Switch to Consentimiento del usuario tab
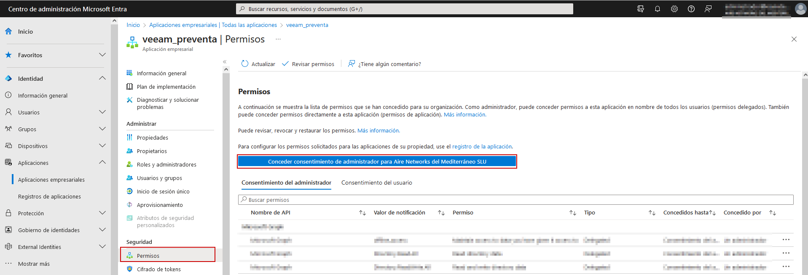Viewport: 808px width, 275px height. (376, 182)
